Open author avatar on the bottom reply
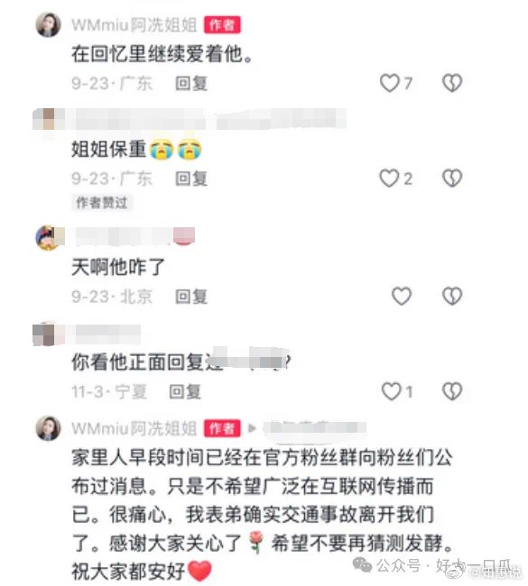This screenshot has width=528, height=586. [48, 427]
